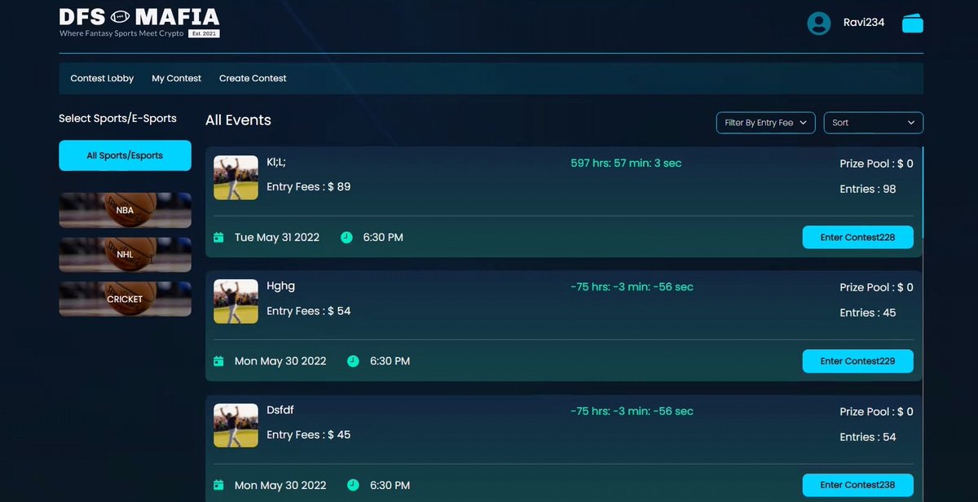
Task: Select All Sports/Esports filter button
Action: pos(125,155)
